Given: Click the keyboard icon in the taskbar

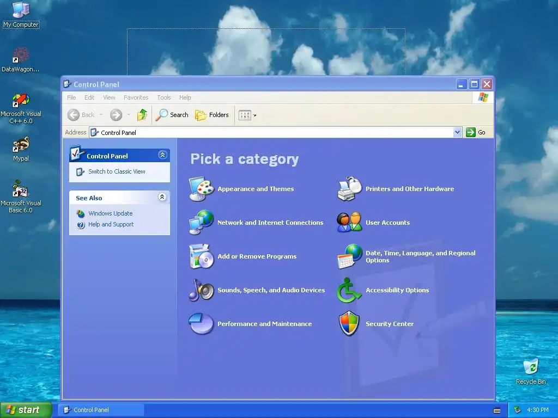Looking at the screenshot, I should coord(497,410).
